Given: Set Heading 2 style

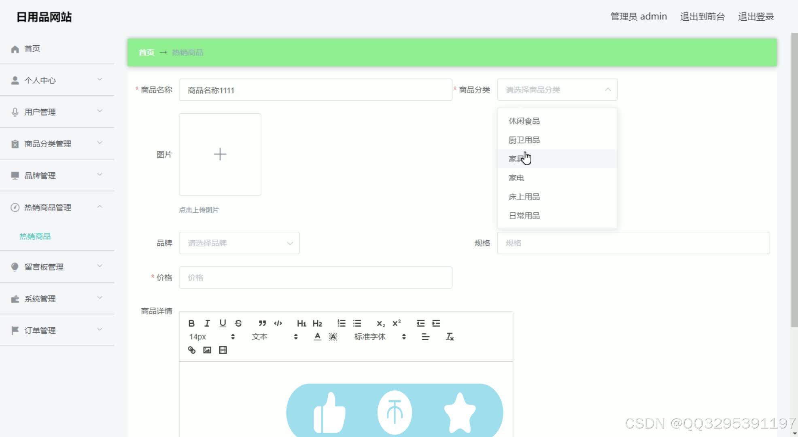Looking at the screenshot, I should [317, 323].
